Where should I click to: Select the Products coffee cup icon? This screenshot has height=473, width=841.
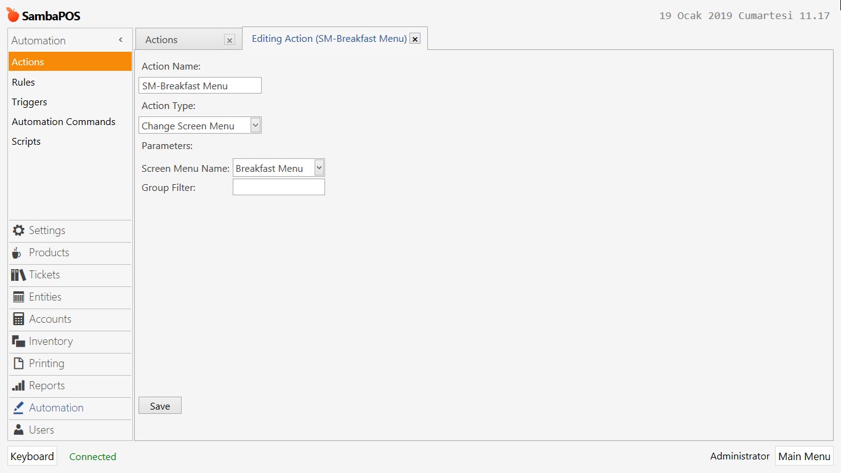[17, 253]
